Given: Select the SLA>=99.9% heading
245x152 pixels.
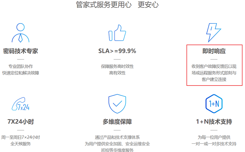Looking at the screenshot, I should coord(117,51).
